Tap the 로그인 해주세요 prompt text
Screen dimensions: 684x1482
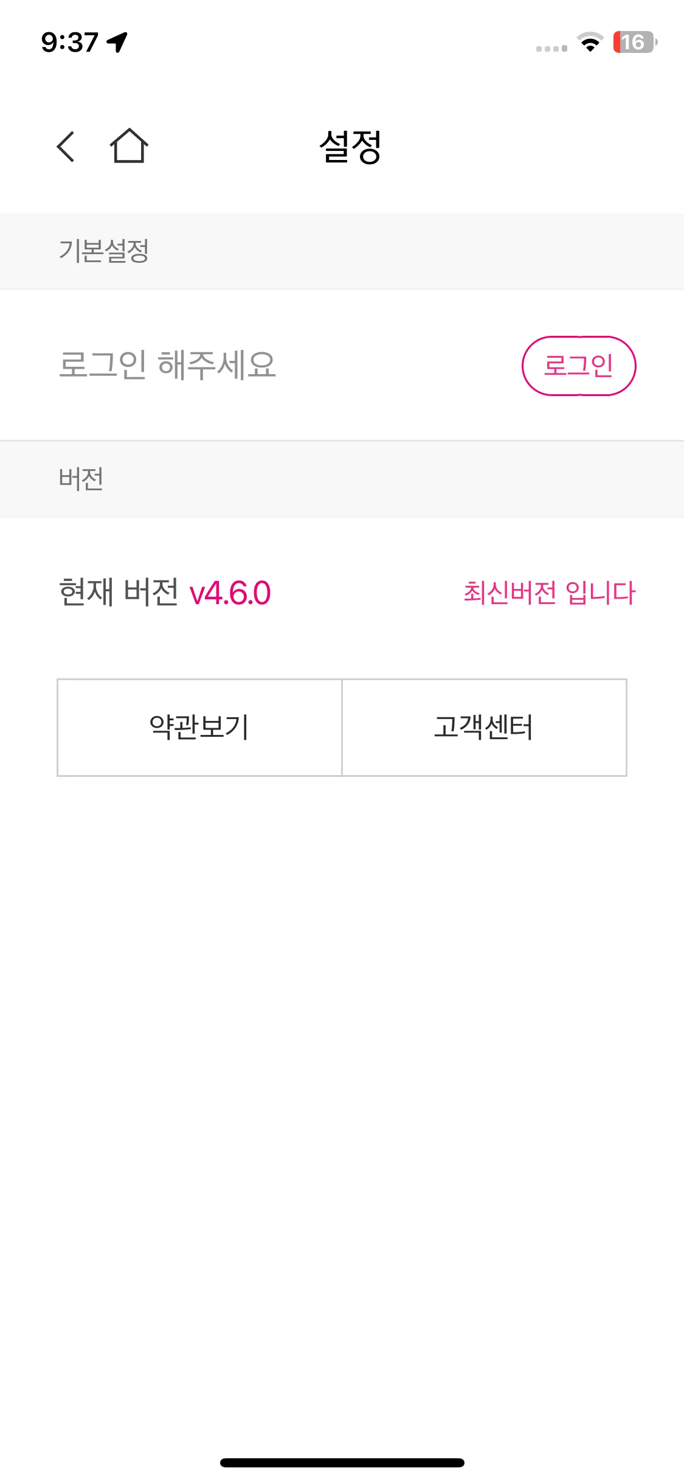(x=167, y=365)
